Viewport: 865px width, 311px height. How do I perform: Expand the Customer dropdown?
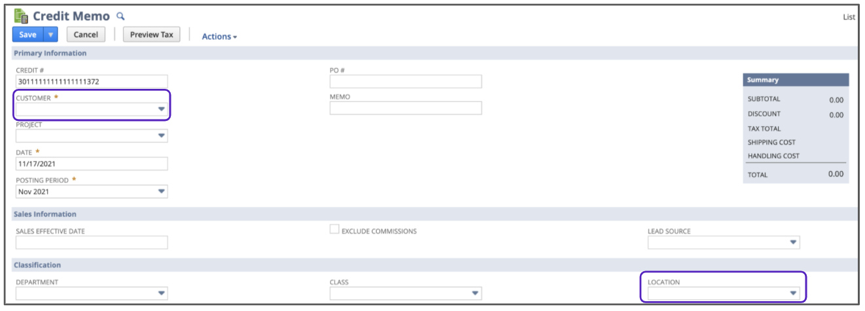click(161, 109)
